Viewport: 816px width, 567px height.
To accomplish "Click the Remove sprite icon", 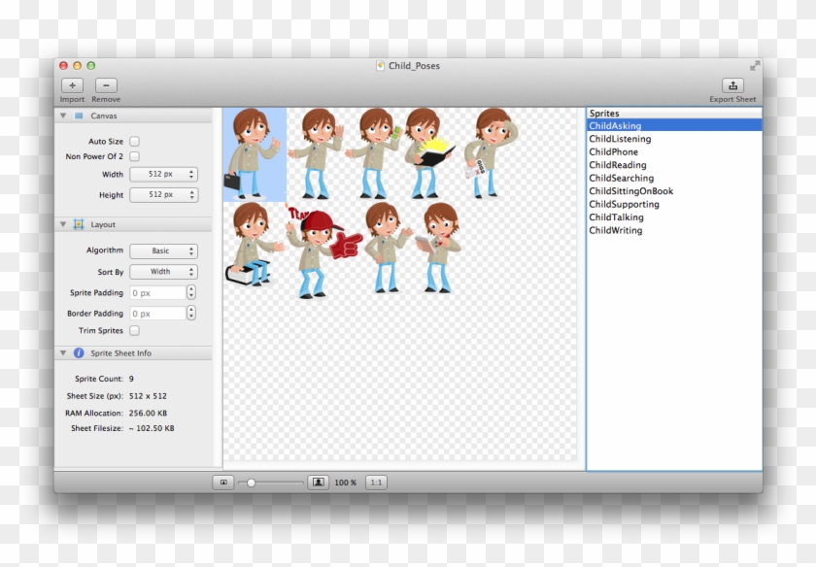I will click(106, 85).
